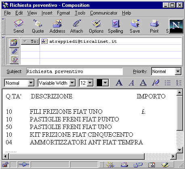Open the Help menu
The image size is (185, 169).
[x=126, y=13]
